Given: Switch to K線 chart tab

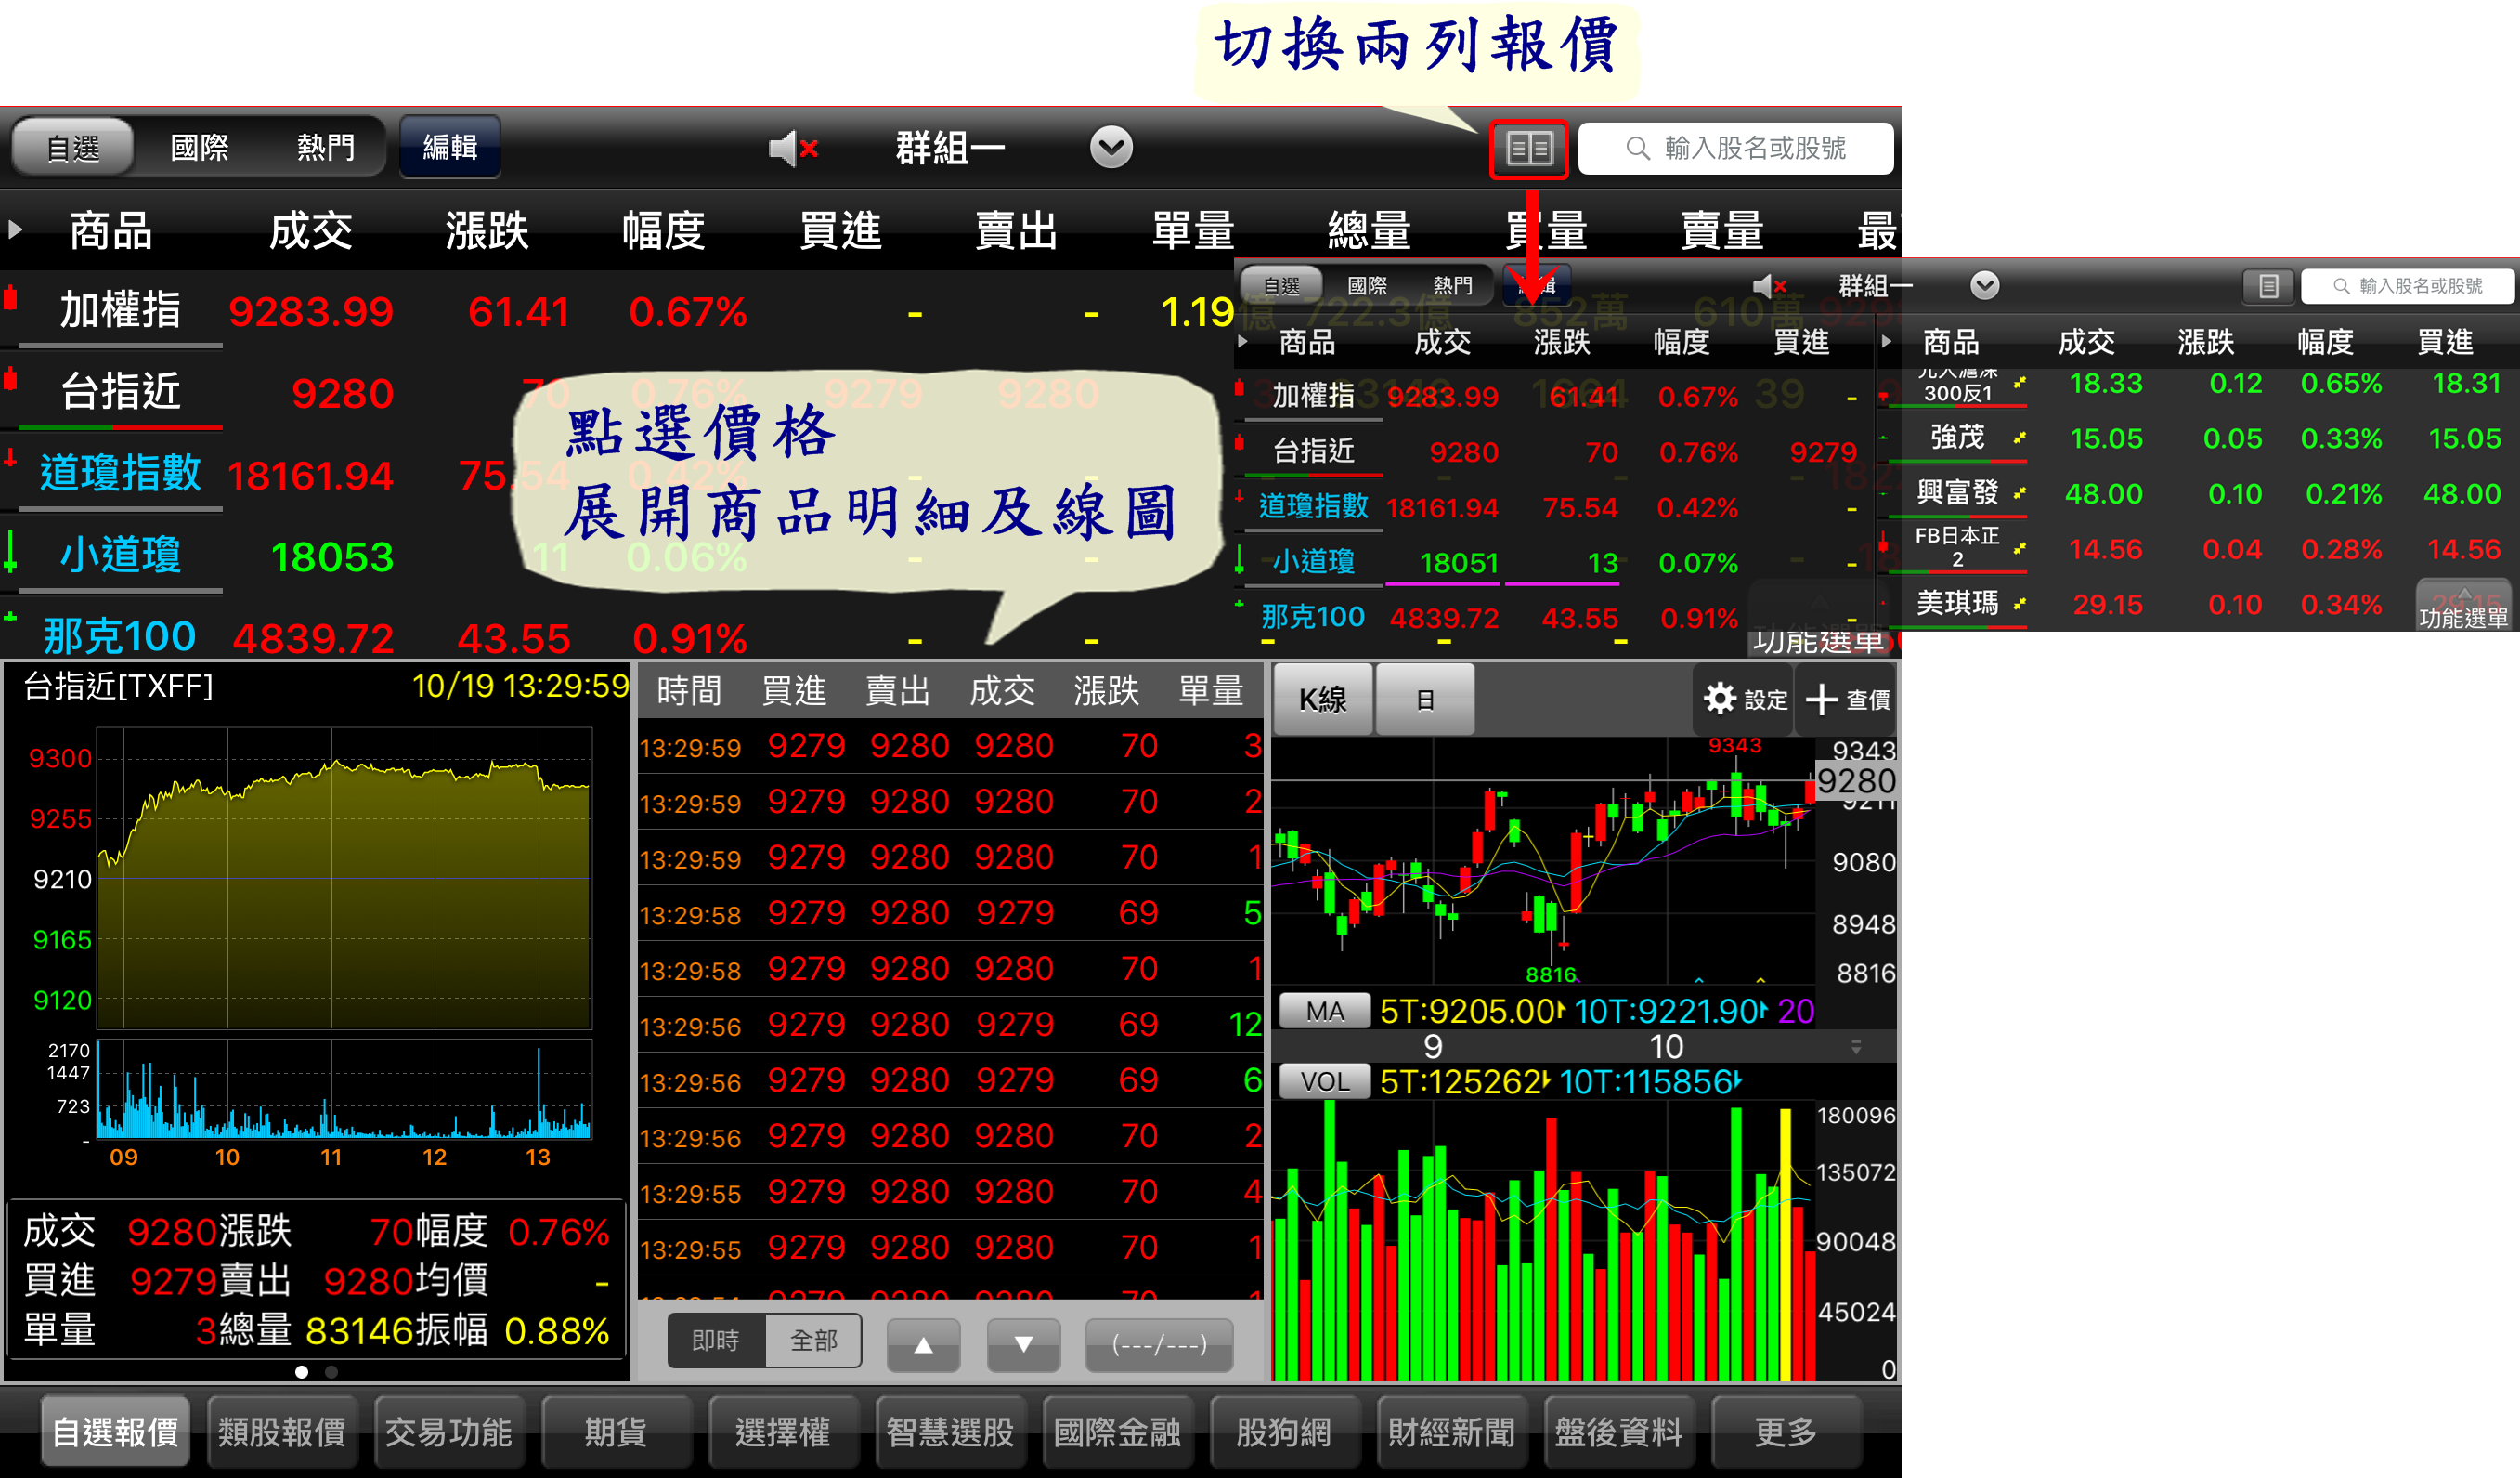Looking at the screenshot, I should 1322,700.
